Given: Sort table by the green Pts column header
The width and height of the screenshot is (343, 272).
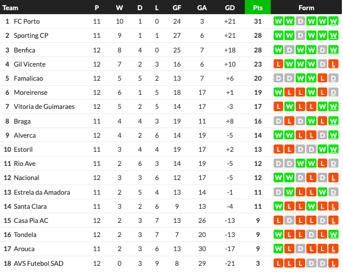Looking at the screenshot, I should tap(258, 7).
